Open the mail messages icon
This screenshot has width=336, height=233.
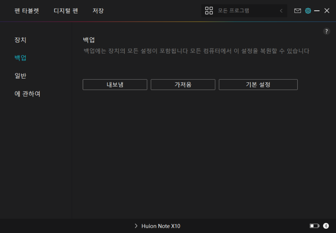(298, 11)
